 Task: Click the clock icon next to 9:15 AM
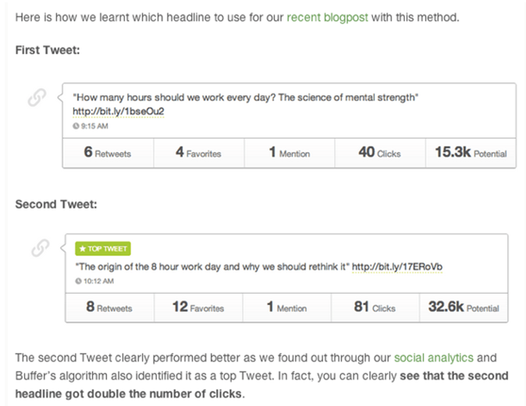pyautogui.click(x=76, y=126)
